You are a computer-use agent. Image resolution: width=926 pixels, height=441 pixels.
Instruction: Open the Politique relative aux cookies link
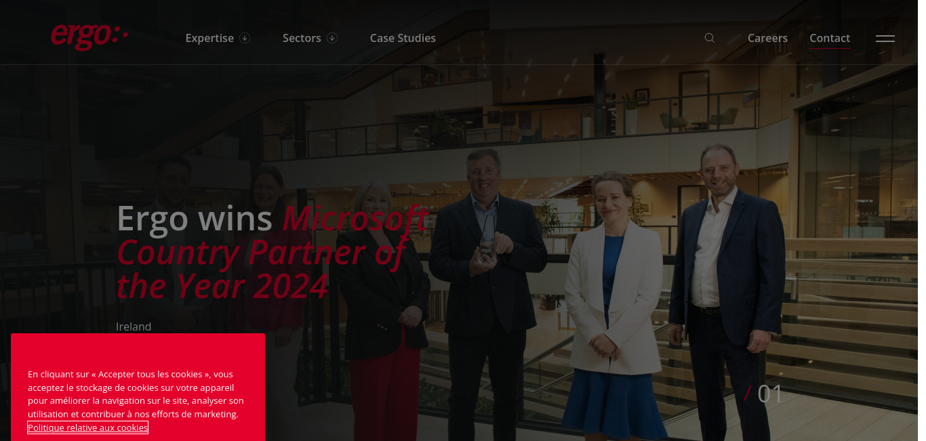[x=88, y=427]
